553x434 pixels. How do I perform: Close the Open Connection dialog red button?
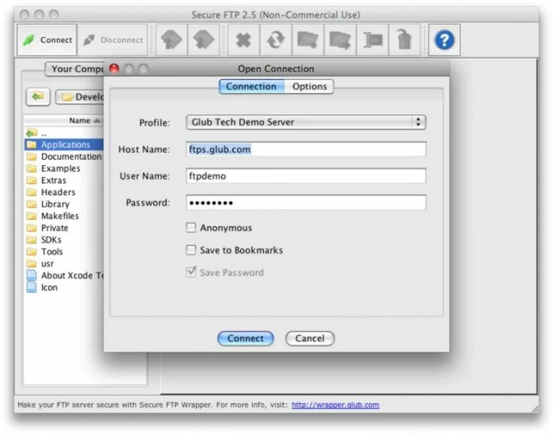(114, 68)
